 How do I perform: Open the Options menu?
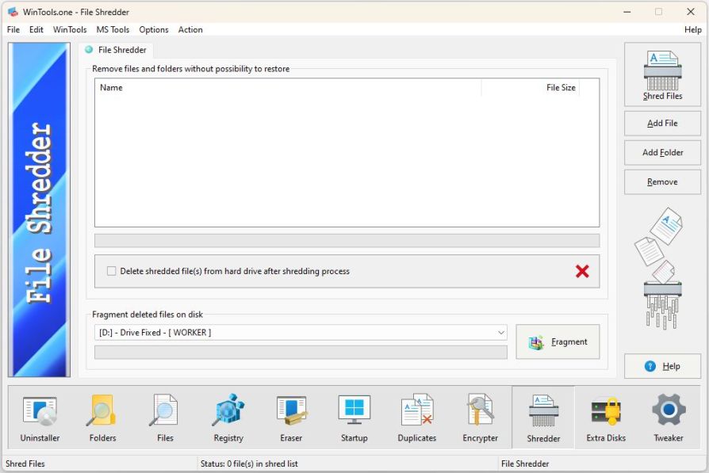[154, 29]
